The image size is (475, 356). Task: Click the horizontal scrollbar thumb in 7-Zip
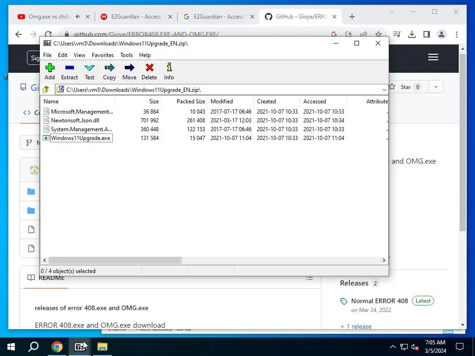(115, 261)
